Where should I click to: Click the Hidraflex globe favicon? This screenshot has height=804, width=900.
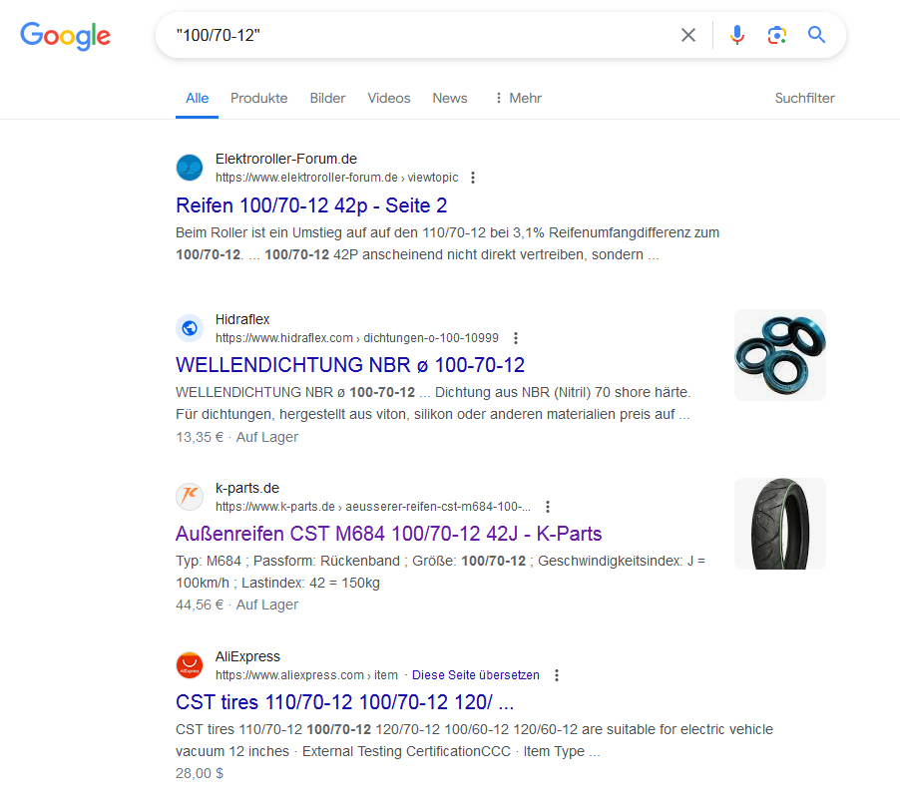point(190,328)
